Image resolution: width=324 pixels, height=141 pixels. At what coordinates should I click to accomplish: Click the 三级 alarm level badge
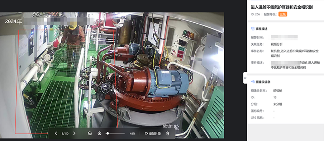click(x=283, y=14)
